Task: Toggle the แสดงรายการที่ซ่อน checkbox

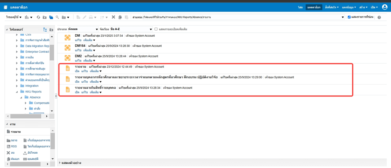Action: 349,18
